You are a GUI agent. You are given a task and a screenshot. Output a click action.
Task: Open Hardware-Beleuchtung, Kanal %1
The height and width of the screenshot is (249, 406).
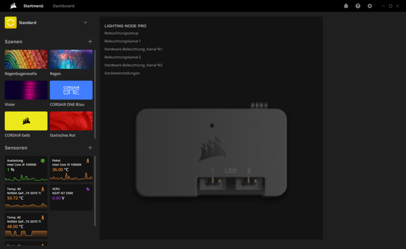pos(133,49)
